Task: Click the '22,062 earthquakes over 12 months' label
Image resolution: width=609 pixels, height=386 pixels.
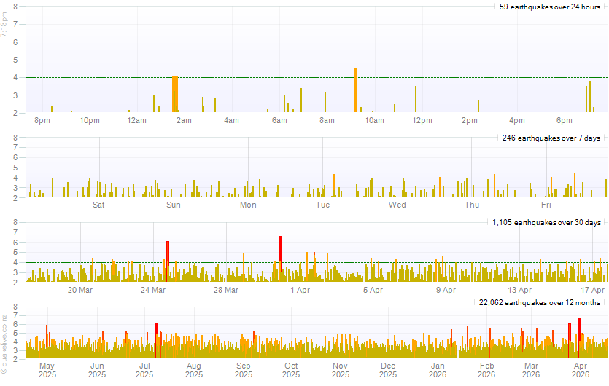Action: (539, 302)
